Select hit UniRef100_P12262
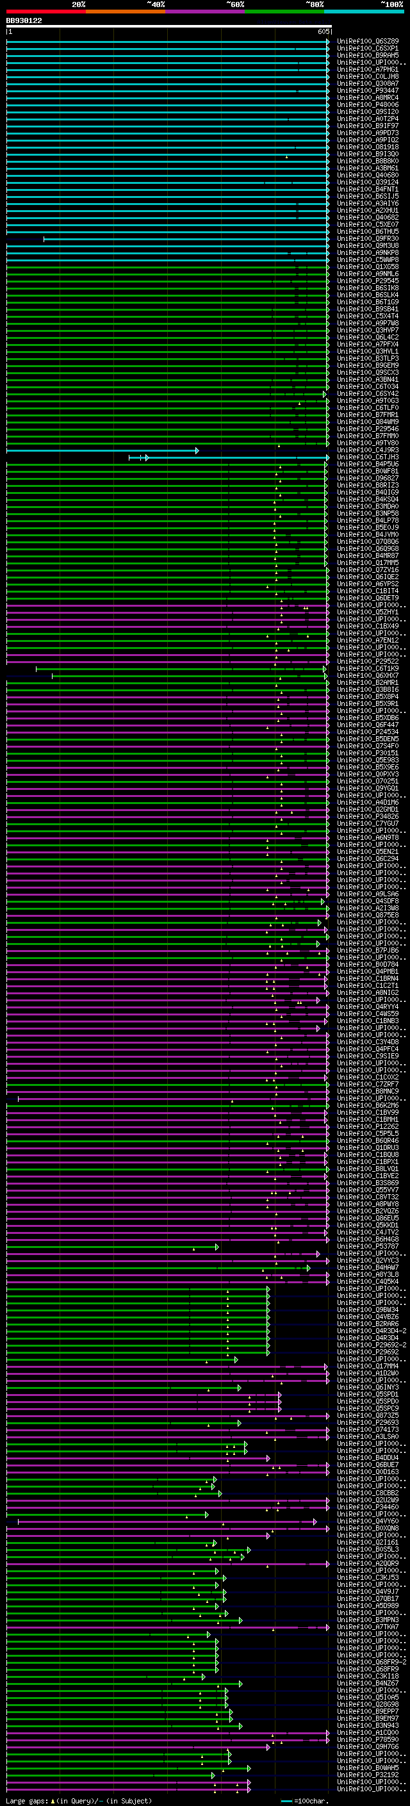The width and height of the screenshot is (410, 1806). tap(368, 1126)
